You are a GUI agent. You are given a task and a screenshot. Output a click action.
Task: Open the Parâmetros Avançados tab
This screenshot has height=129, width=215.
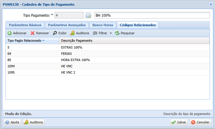(x=67, y=25)
